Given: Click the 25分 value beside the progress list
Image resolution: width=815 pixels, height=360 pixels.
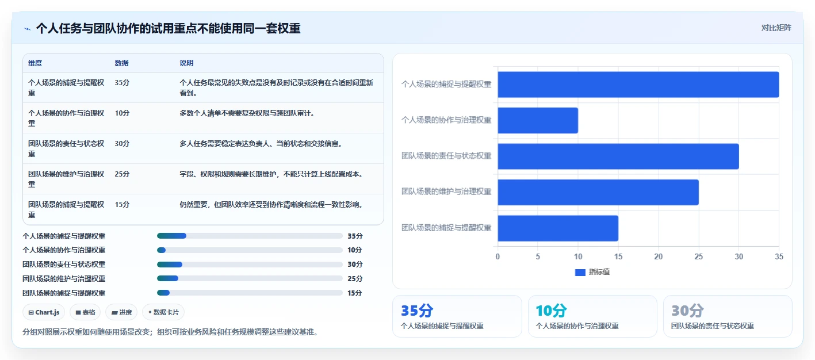Looking at the screenshot, I should point(355,278).
